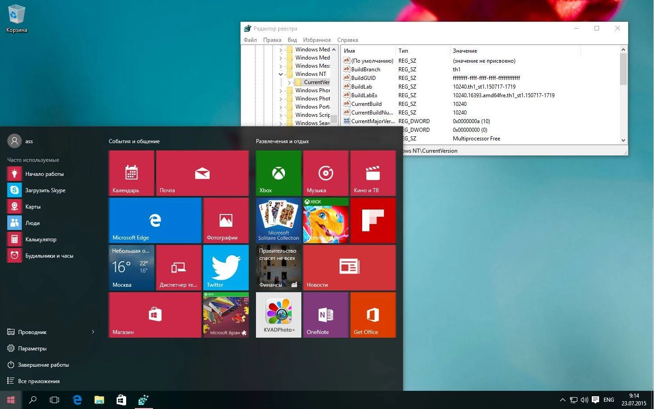654x409 pixels.
Task: Open the Вид menu in Registry Editor
Action: click(292, 40)
